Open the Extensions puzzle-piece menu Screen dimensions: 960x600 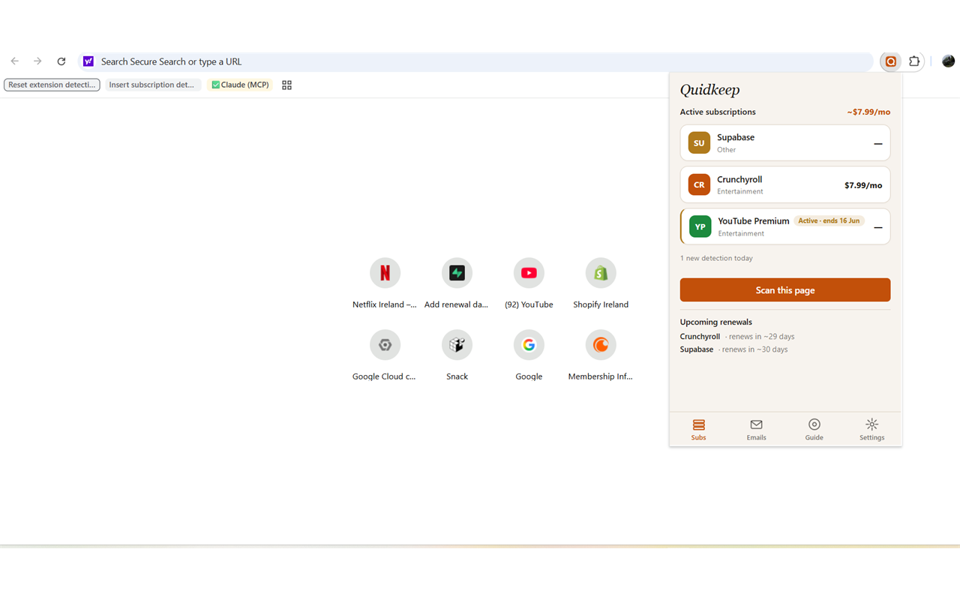(x=914, y=61)
